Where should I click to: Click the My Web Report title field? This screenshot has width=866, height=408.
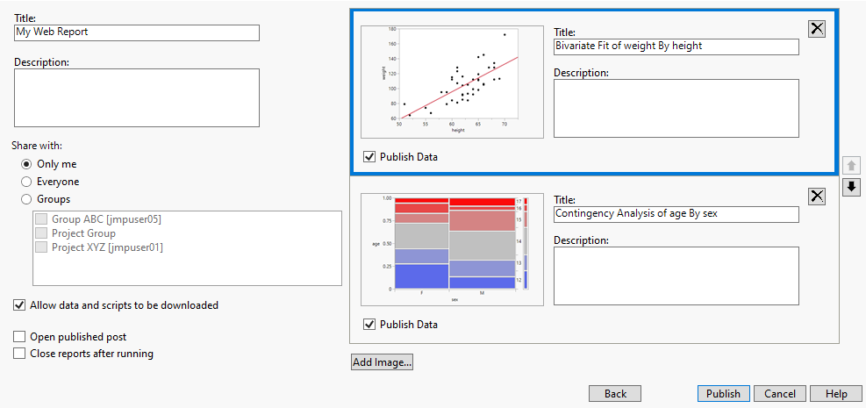(x=137, y=32)
